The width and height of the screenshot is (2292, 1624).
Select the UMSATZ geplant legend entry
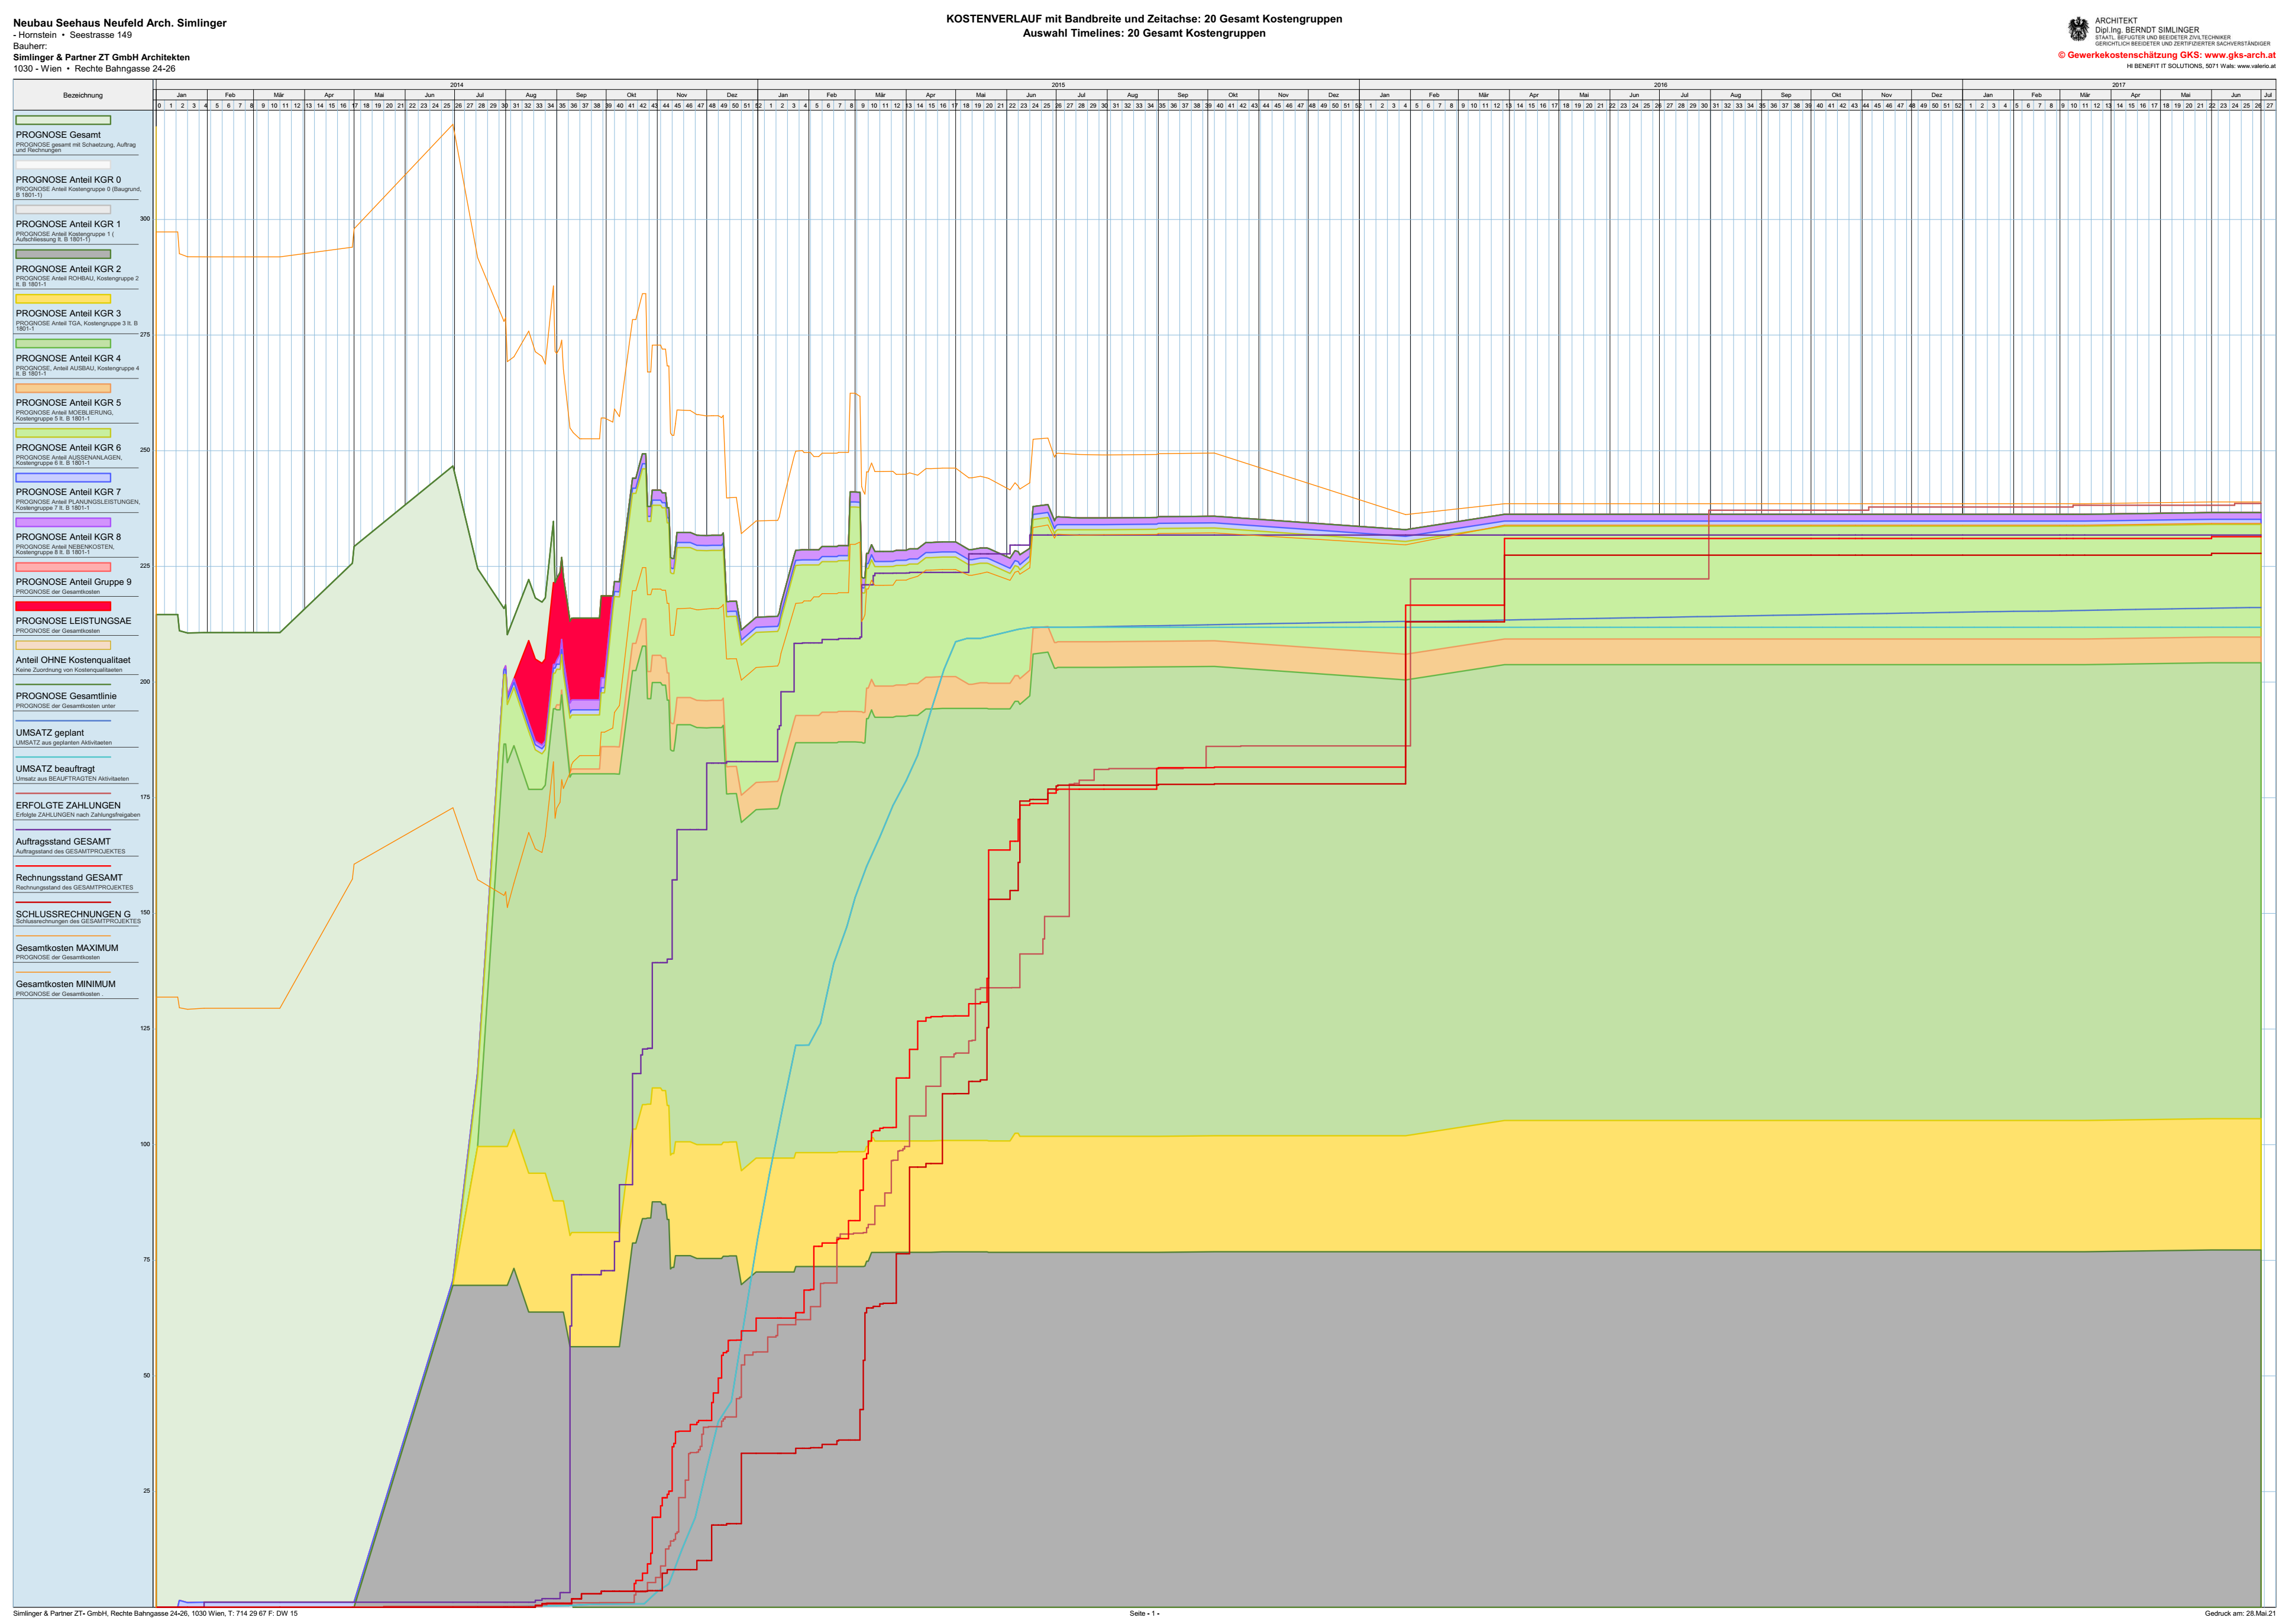click(x=50, y=733)
